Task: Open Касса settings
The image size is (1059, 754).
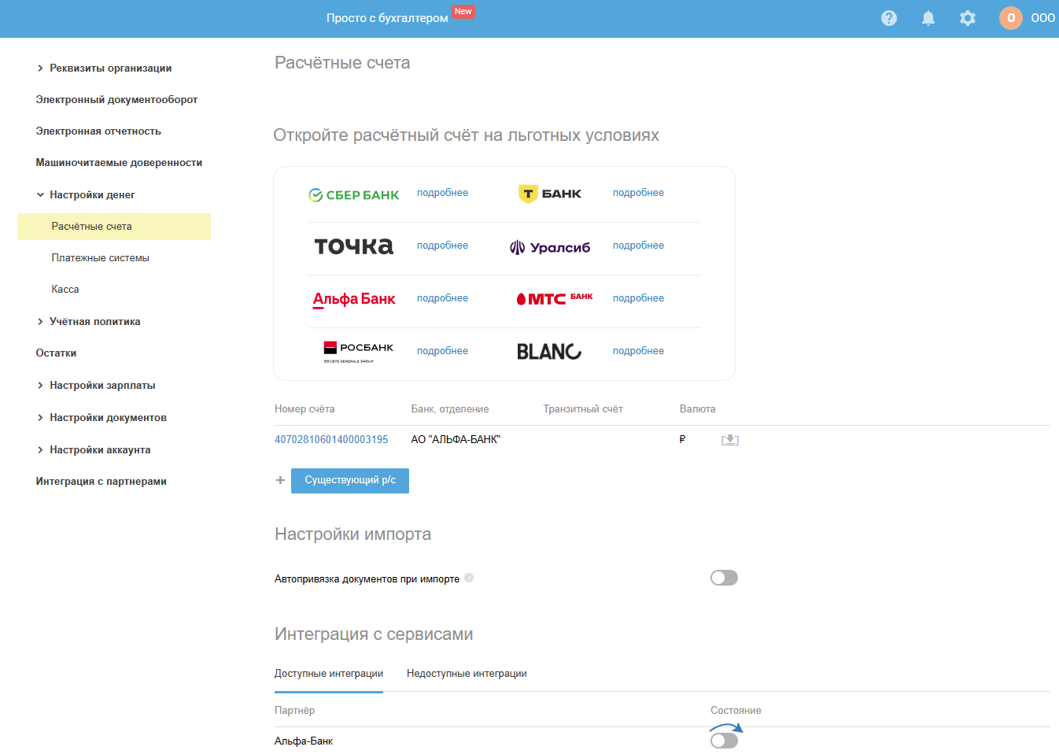Action: [x=65, y=290]
